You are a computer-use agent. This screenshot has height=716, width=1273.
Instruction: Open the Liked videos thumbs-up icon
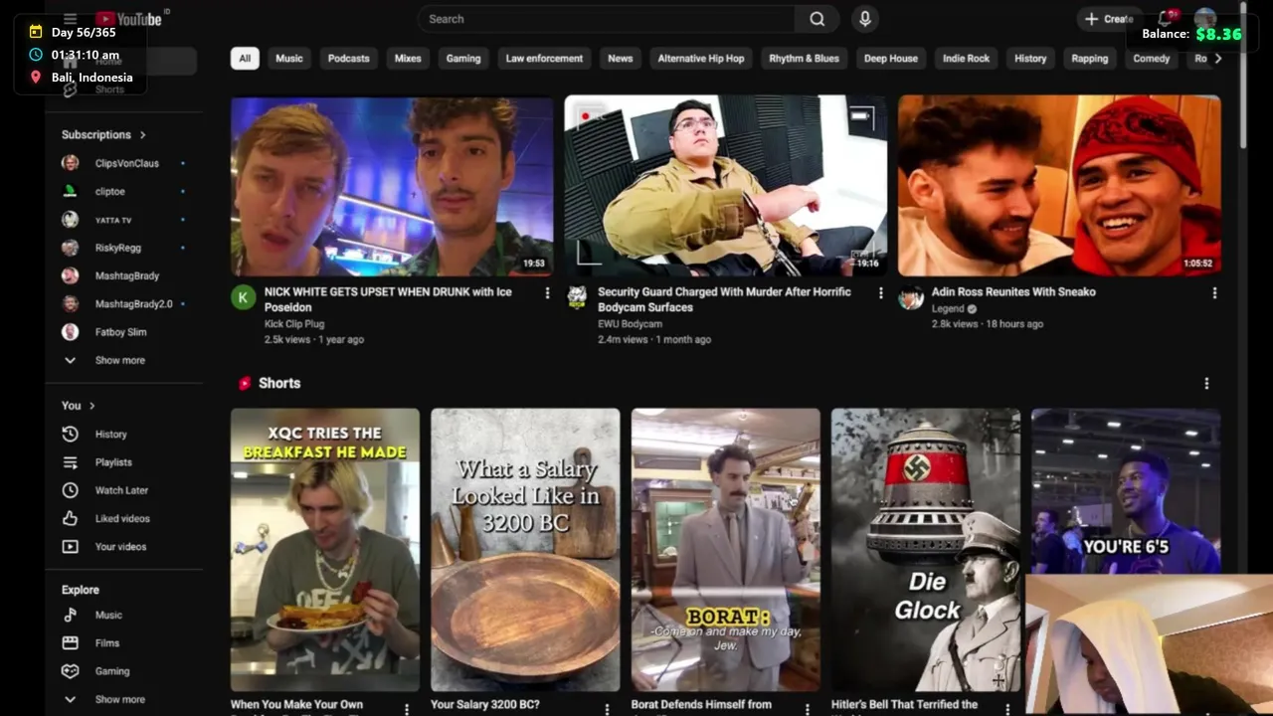(x=70, y=518)
